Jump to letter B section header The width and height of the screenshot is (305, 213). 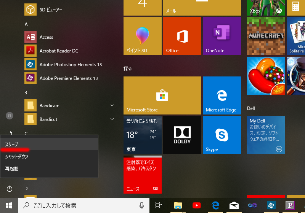tap(26, 93)
